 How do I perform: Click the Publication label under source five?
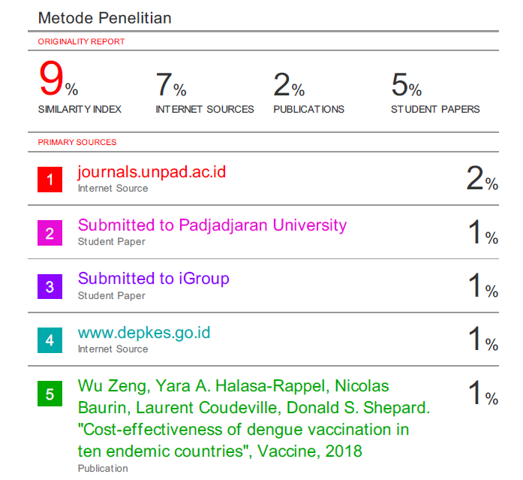(x=103, y=469)
